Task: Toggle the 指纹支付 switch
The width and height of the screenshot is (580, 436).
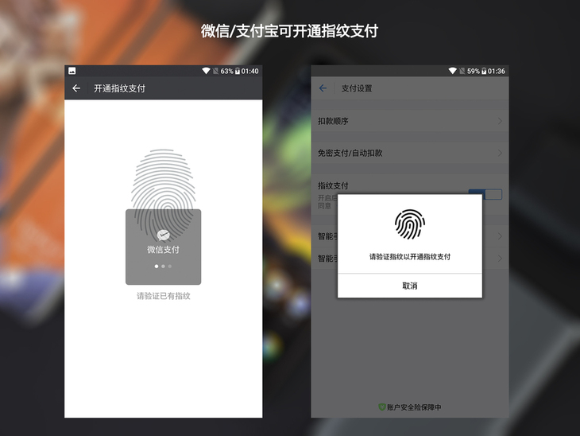Action: tap(485, 194)
